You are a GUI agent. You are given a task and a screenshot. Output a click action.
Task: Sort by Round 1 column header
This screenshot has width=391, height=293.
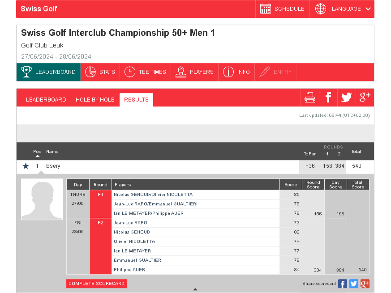coord(327,154)
